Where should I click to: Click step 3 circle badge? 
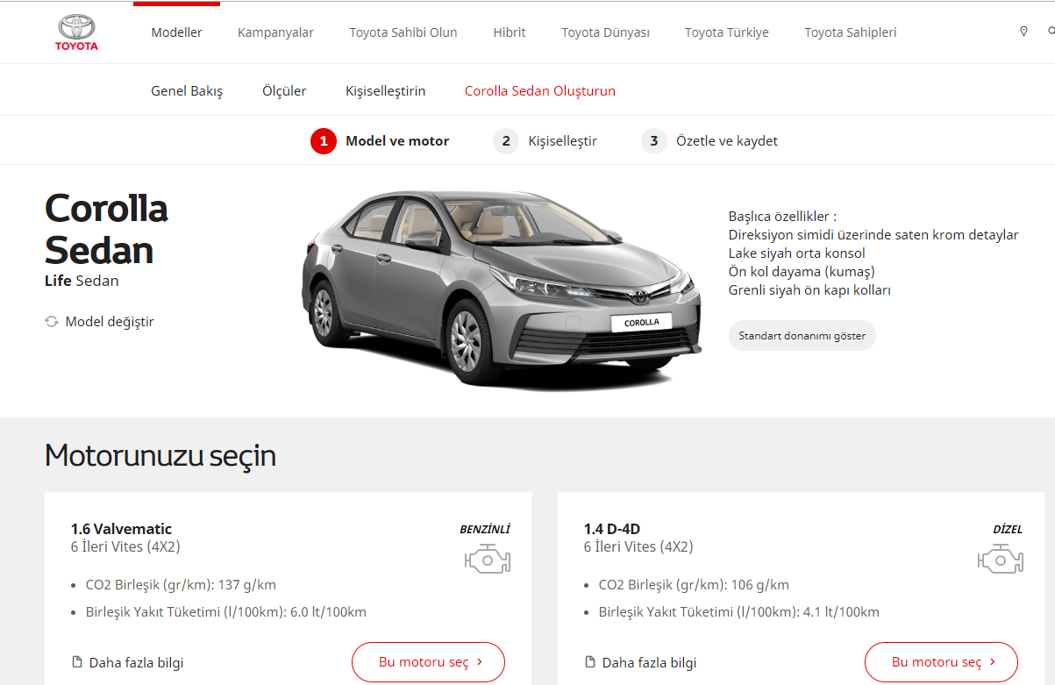[x=654, y=140]
